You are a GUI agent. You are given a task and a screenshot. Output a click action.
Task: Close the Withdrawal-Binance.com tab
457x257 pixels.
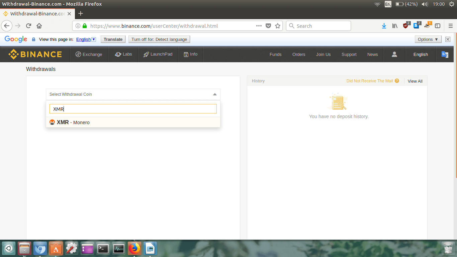point(70,14)
